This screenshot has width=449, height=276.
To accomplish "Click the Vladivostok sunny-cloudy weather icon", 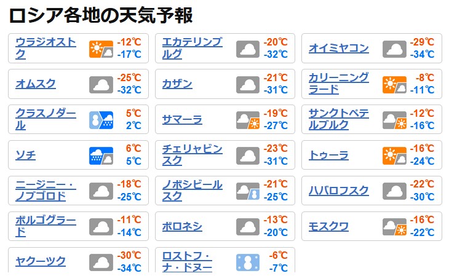I will [101, 49].
